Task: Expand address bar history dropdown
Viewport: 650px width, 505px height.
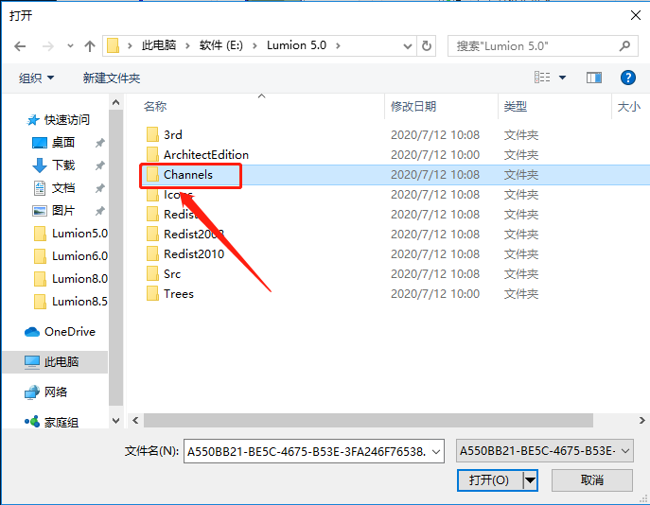Action: (408, 46)
